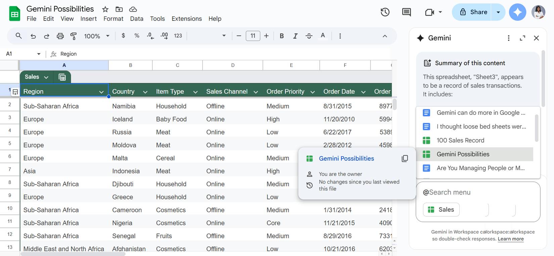Click the Gemini sparkle button
The height and width of the screenshot is (256, 554).
[x=517, y=12]
